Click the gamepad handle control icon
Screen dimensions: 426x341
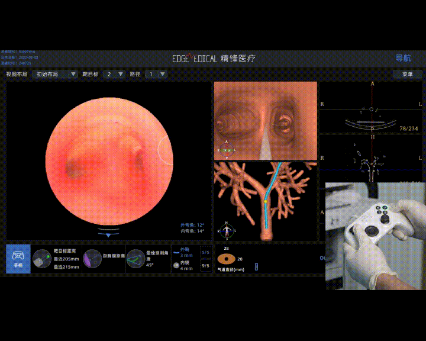coord(18,258)
